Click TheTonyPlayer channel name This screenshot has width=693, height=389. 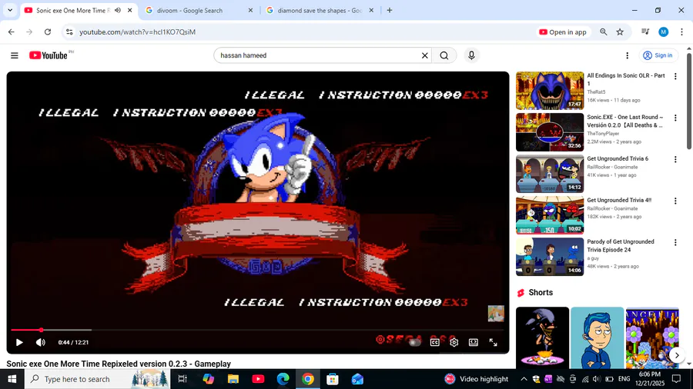(x=603, y=134)
